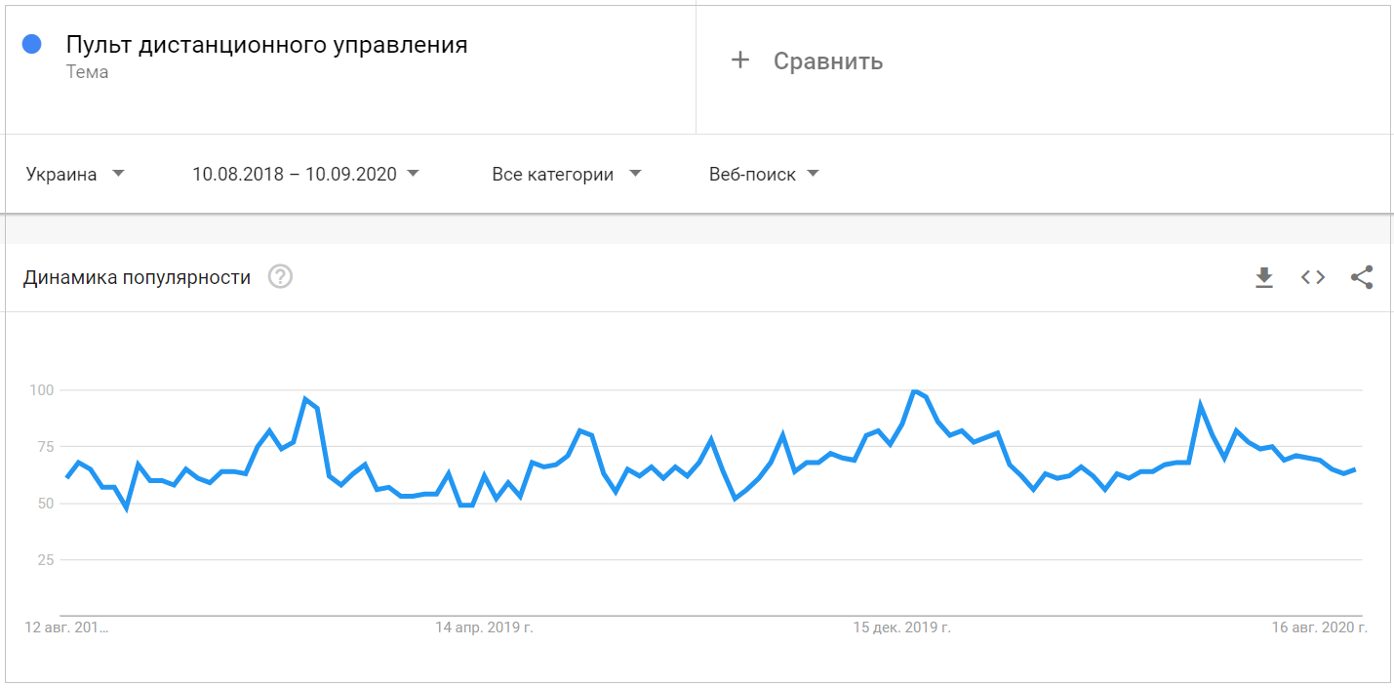Open the embed code icon

pyautogui.click(x=1313, y=277)
